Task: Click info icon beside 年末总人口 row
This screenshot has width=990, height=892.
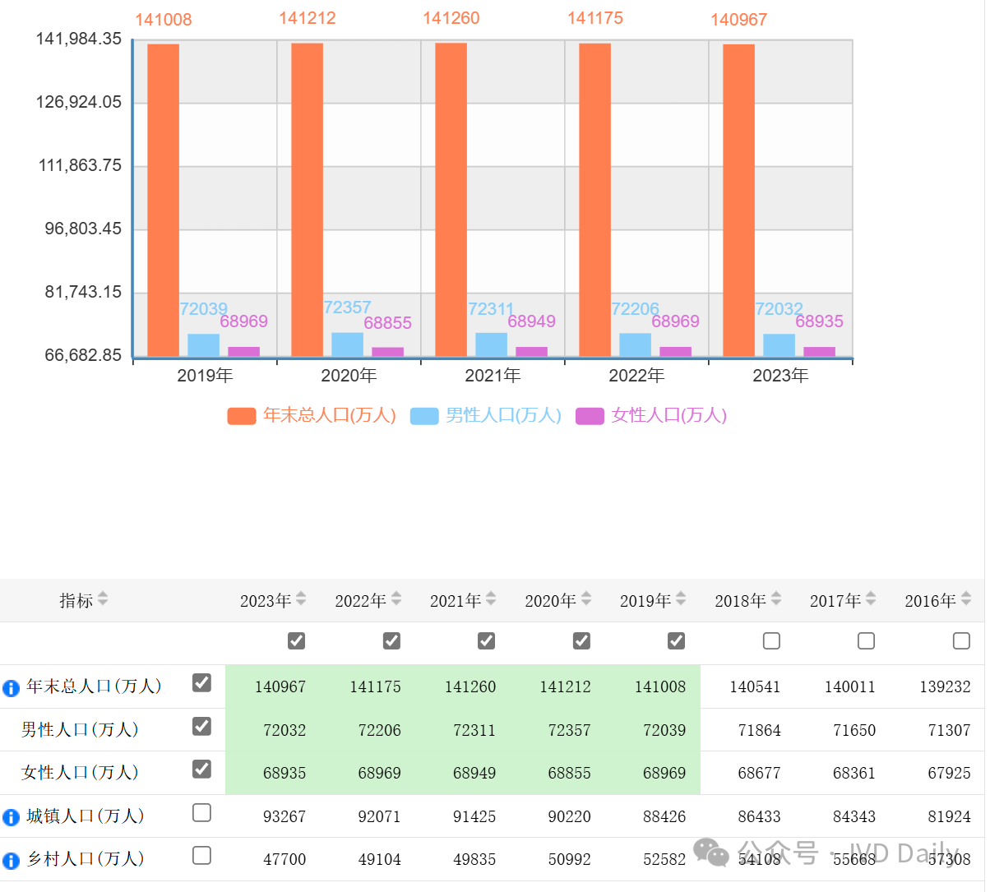Action: coord(11,688)
